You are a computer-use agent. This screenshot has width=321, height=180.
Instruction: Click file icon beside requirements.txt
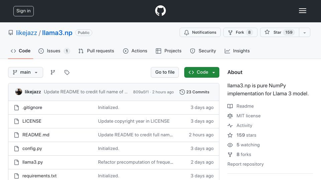tap(17, 176)
